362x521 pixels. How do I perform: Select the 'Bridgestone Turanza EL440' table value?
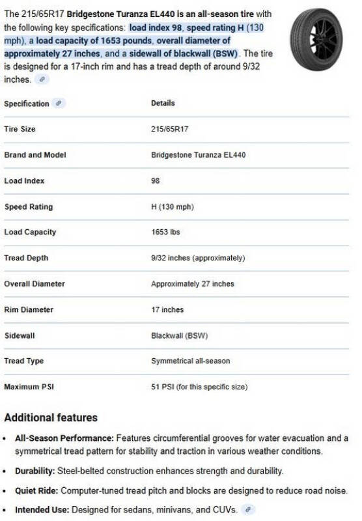tap(199, 155)
